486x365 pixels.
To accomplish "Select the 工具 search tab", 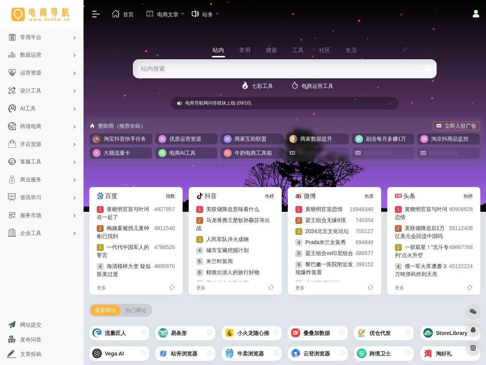I will tap(298, 50).
